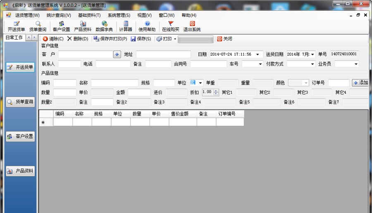The height and width of the screenshot is (213, 372).
Task: Click the 售价金额 column header
Action: pos(183,114)
